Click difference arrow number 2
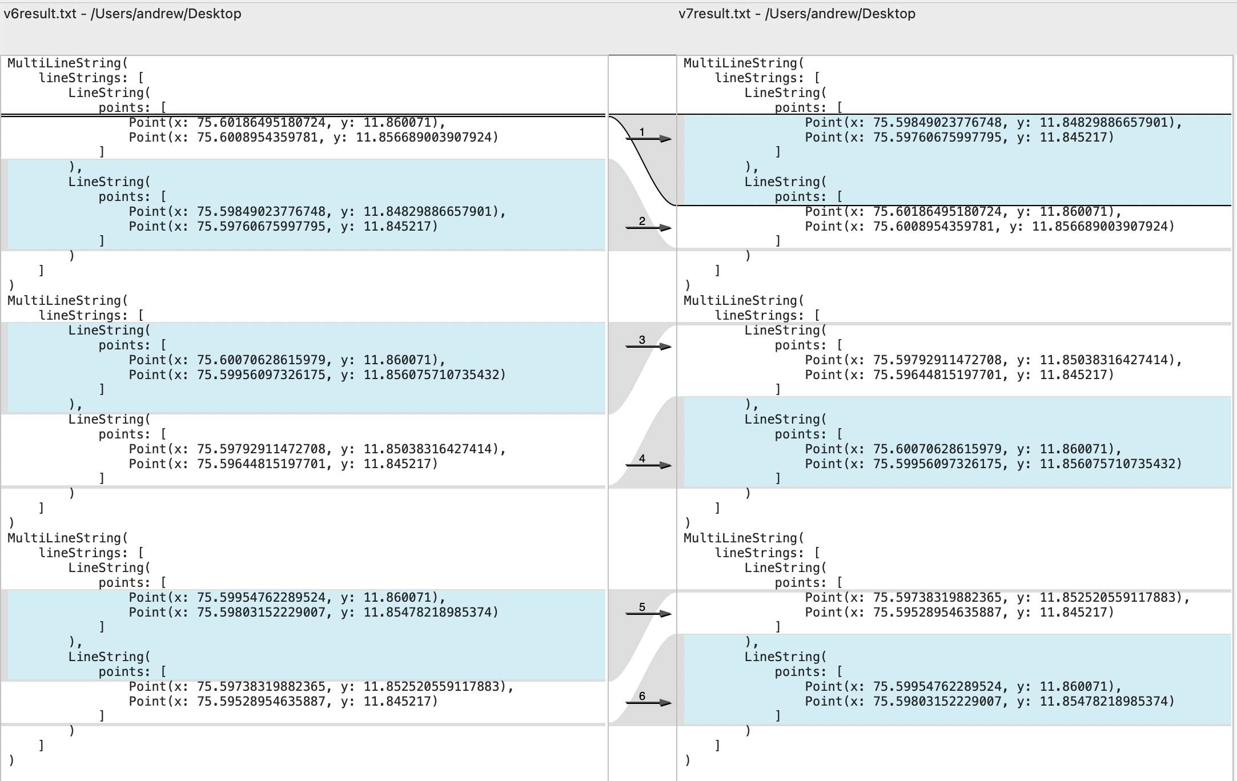1237x781 pixels. point(648,227)
